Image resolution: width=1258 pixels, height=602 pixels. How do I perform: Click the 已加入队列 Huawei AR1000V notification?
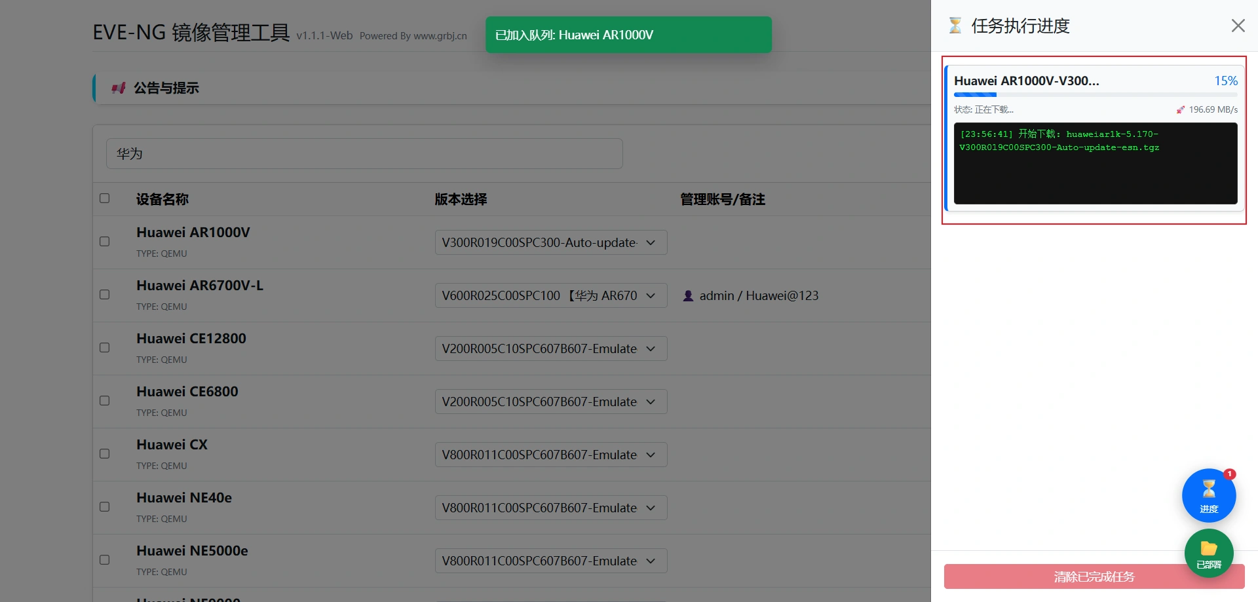click(628, 35)
